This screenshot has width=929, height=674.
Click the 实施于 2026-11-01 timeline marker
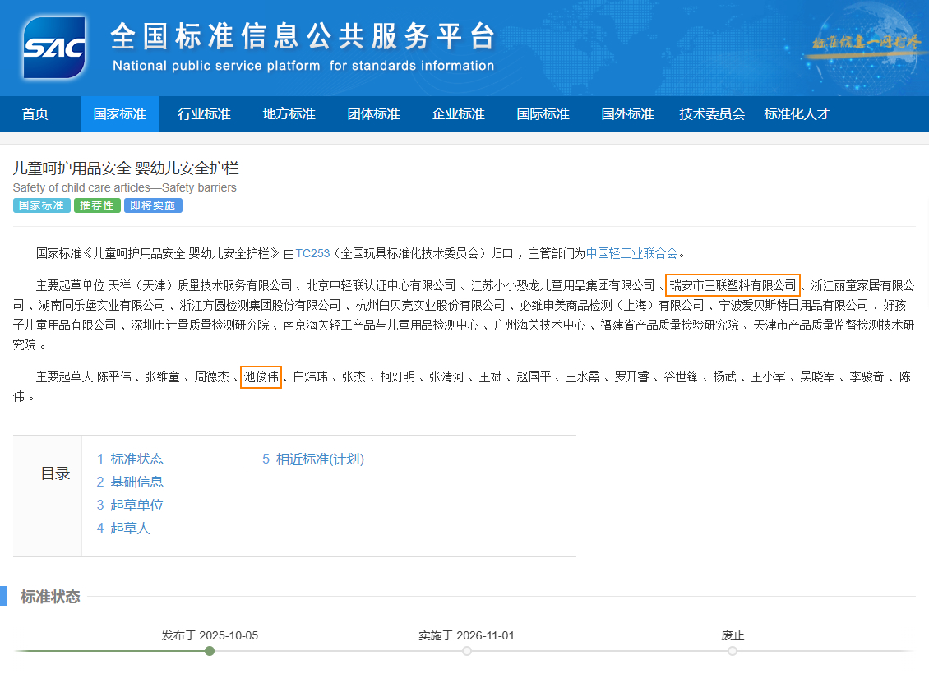tap(467, 651)
